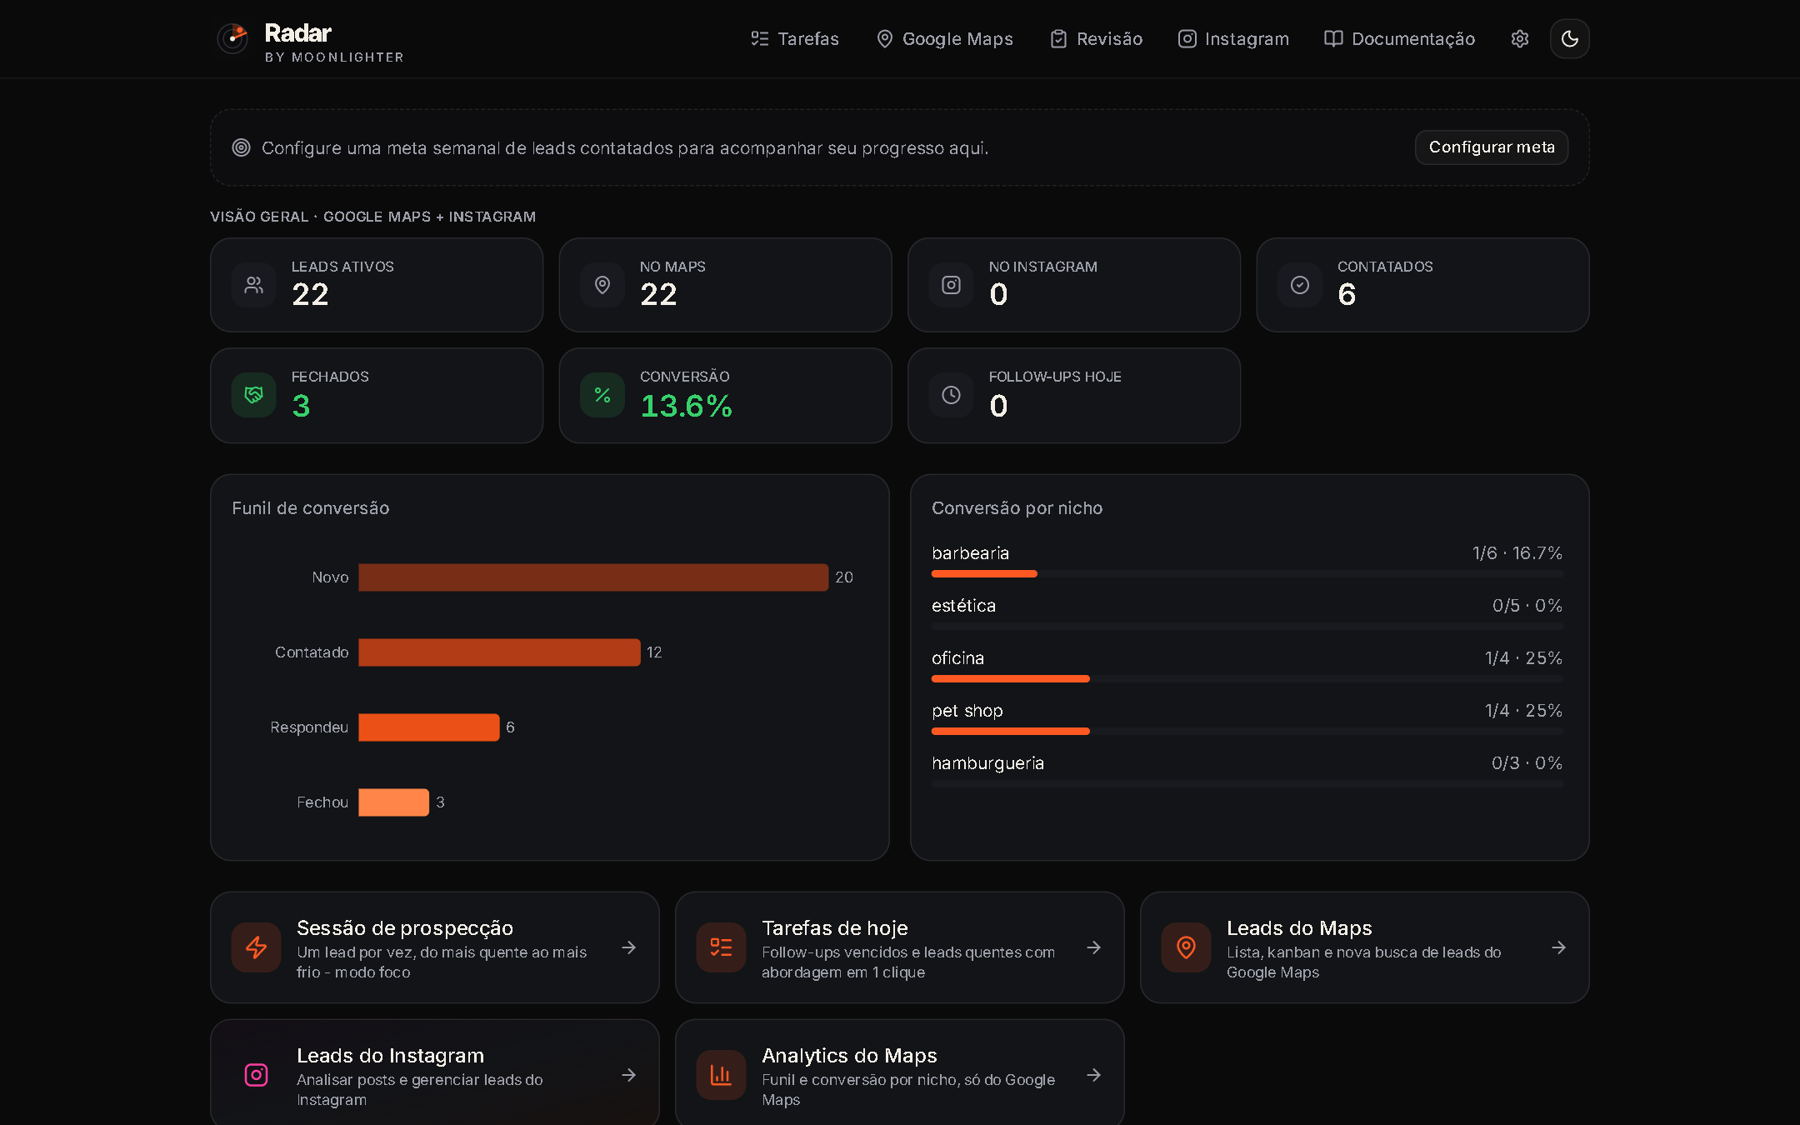Open Documentação in the top navigation
The width and height of the screenshot is (1800, 1125).
tap(1400, 39)
